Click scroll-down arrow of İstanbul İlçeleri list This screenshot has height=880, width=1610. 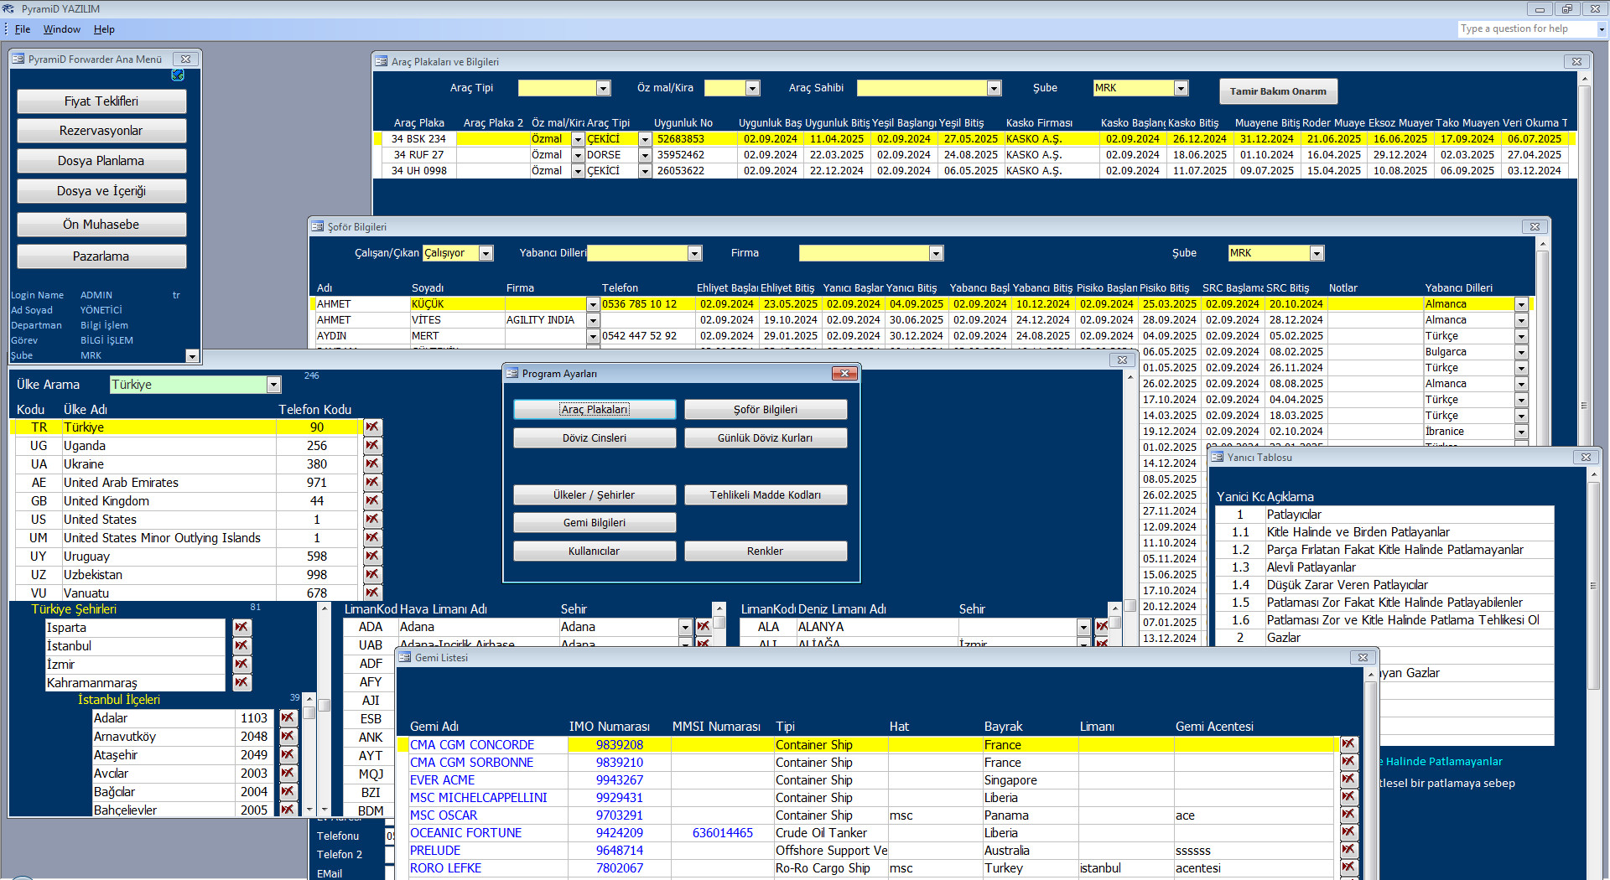309,810
